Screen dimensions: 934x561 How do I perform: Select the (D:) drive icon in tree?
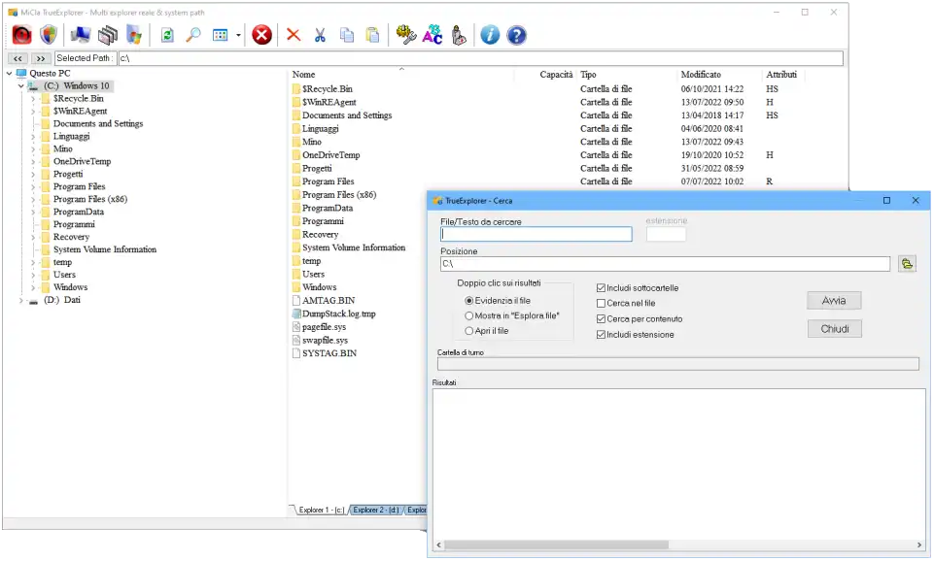pyautogui.click(x=33, y=301)
